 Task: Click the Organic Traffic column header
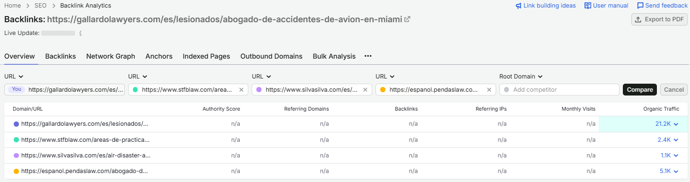coord(661,109)
